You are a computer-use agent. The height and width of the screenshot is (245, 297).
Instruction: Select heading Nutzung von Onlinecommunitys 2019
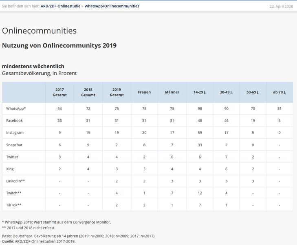click(59, 46)
